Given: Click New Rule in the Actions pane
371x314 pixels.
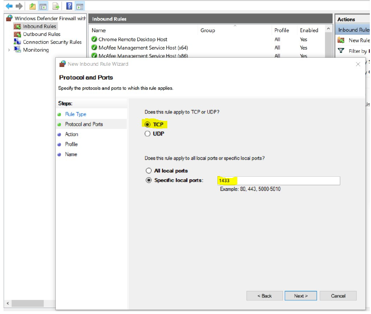Looking at the screenshot, I should pyautogui.click(x=359, y=40).
